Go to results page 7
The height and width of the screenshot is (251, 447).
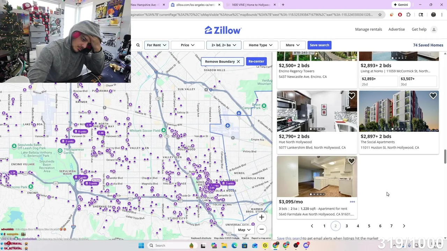(391, 226)
